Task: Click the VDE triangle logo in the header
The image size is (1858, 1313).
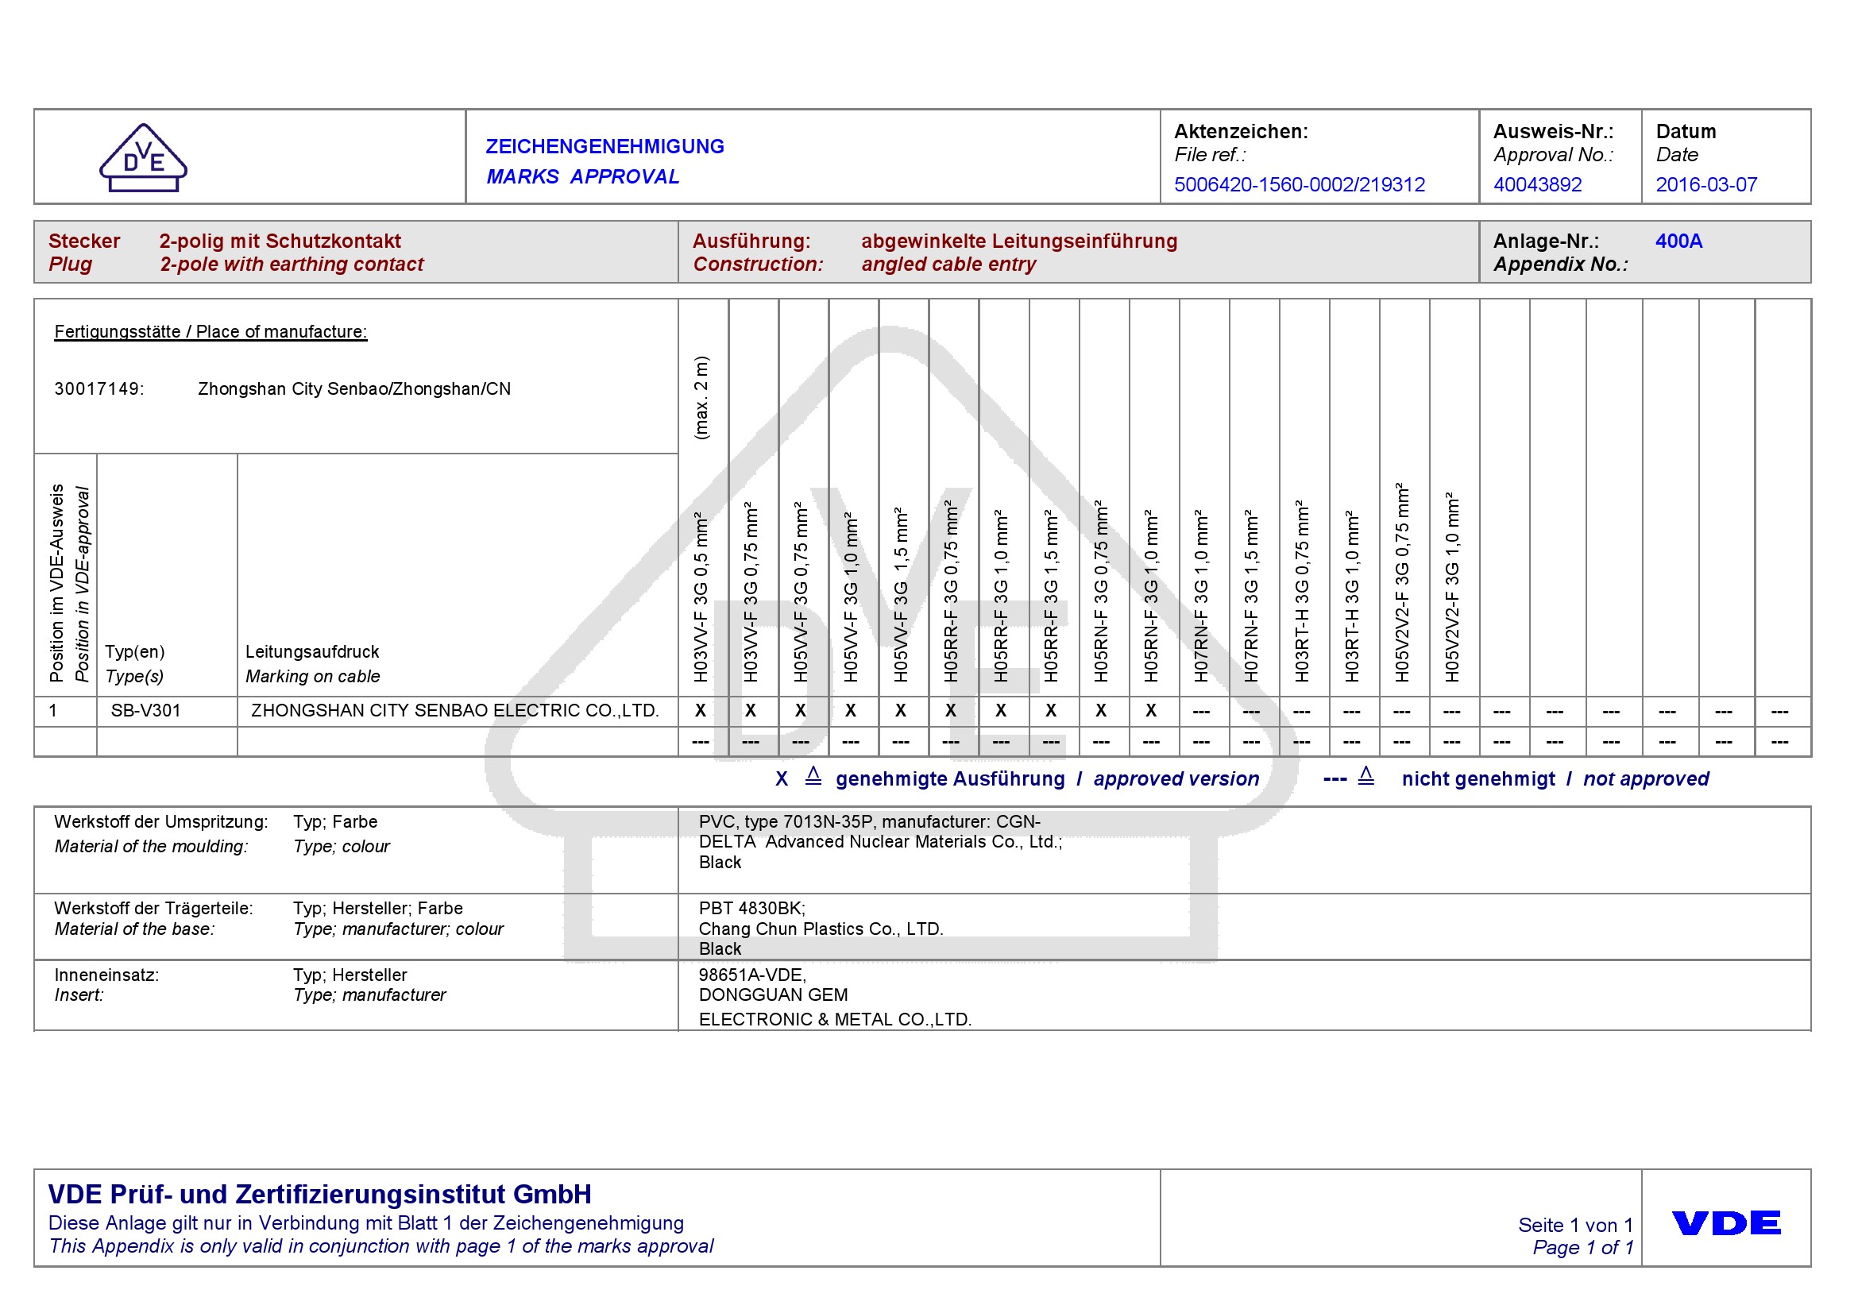Action: pos(143,158)
